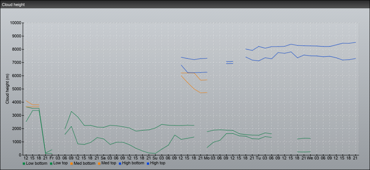Click the 4000 y-axis value
The width and height of the screenshot is (370, 170).
click(x=17, y=102)
